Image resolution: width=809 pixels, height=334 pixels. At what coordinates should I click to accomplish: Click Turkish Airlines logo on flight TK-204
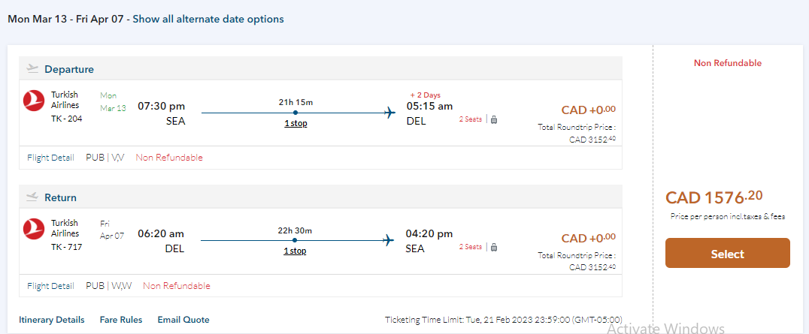[x=35, y=101]
